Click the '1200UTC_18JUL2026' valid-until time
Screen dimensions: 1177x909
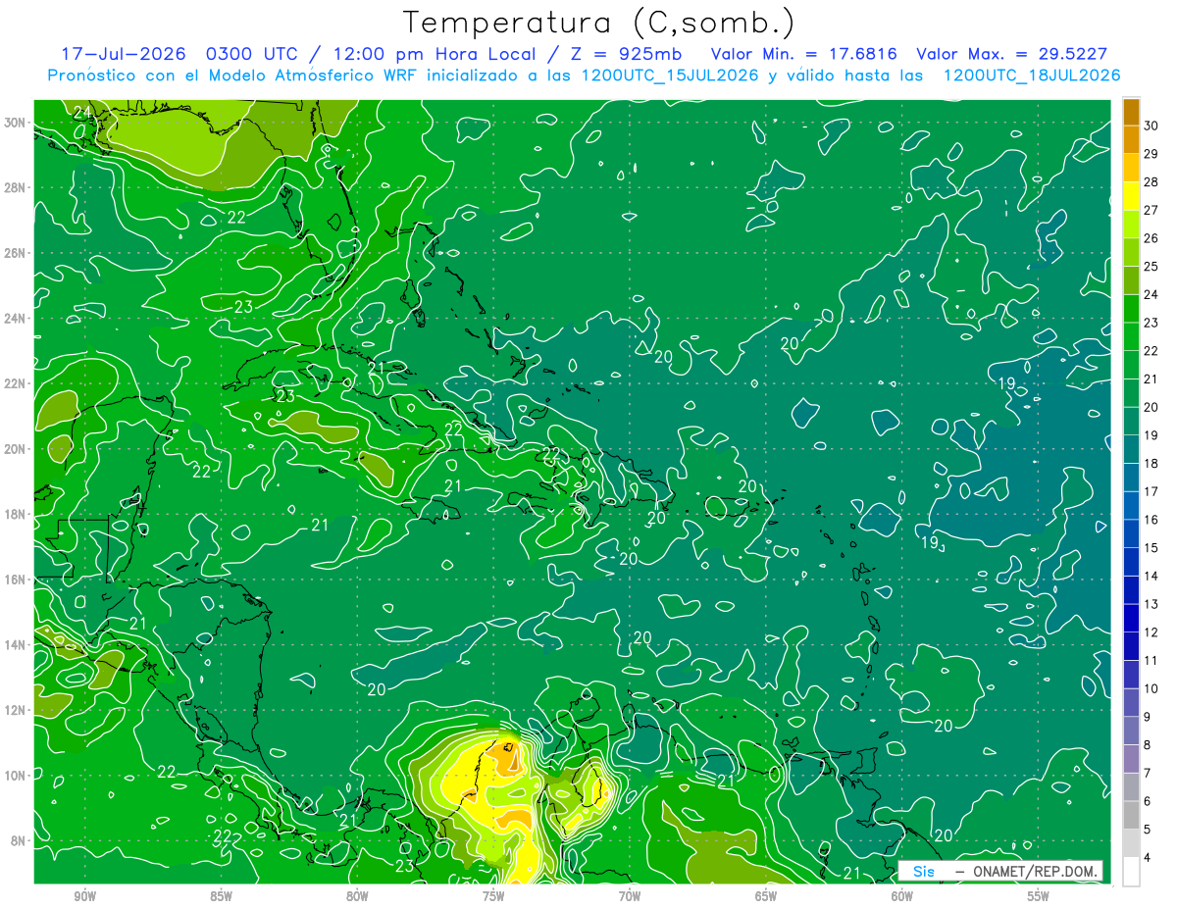(1032, 76)
